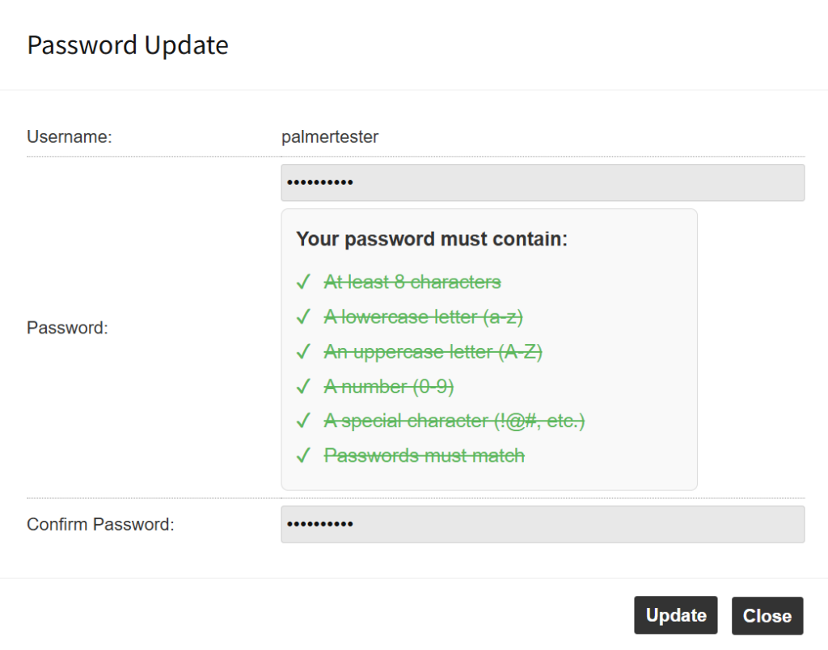Viewport: 828px width, 650px height.
Task: Click the "A special character" requirement text
Action: pos(454,421)
